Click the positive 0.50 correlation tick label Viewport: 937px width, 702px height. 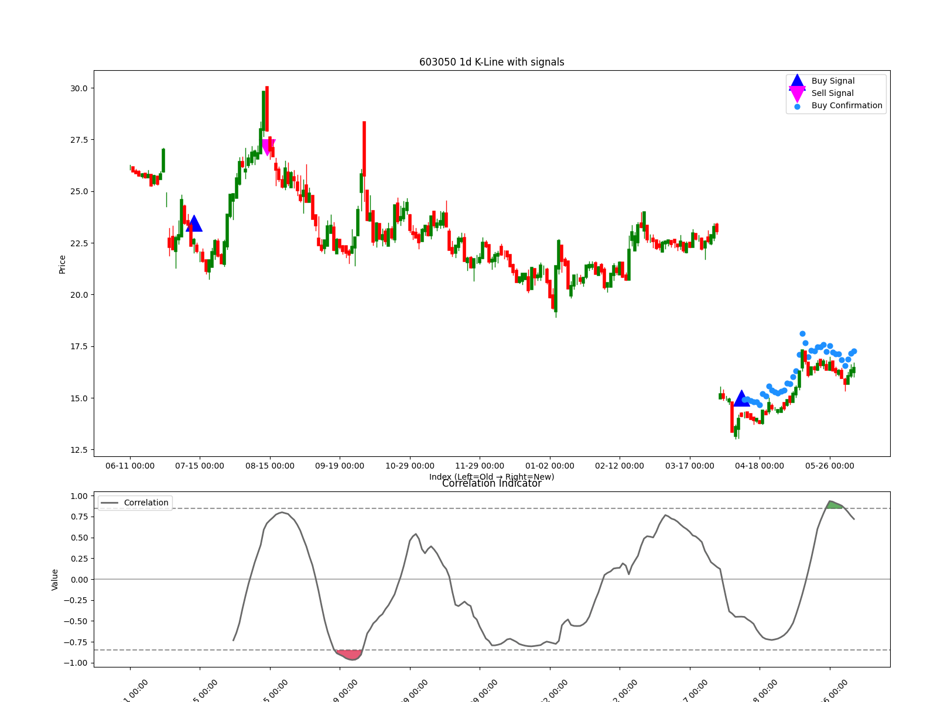(x=78, y=538)
